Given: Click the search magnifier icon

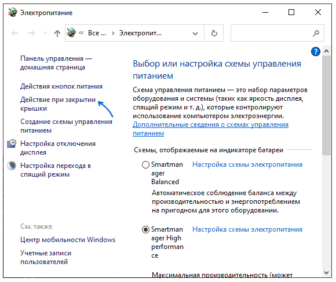Looking at the screenshot, I should 316,33.
